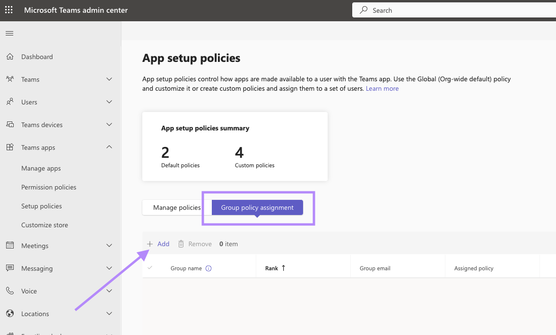556x335 pixels.
Task: Sort by Group email column header
Action: [375, 268]
